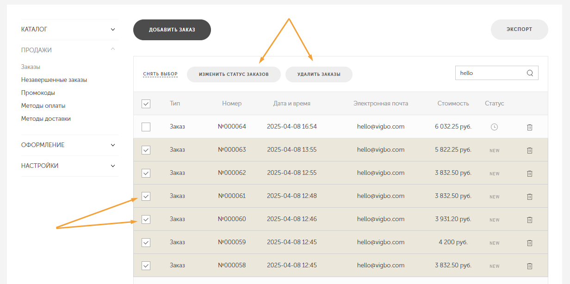Click the Электронная почта column header
Image resolution: width=570 pixels, height=284 pixels.
click(x=381, y=104)
